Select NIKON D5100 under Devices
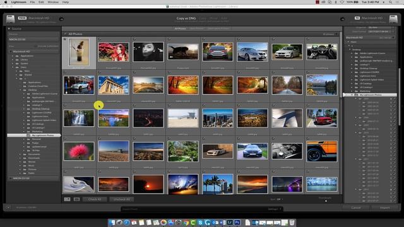 click(33, 40)
